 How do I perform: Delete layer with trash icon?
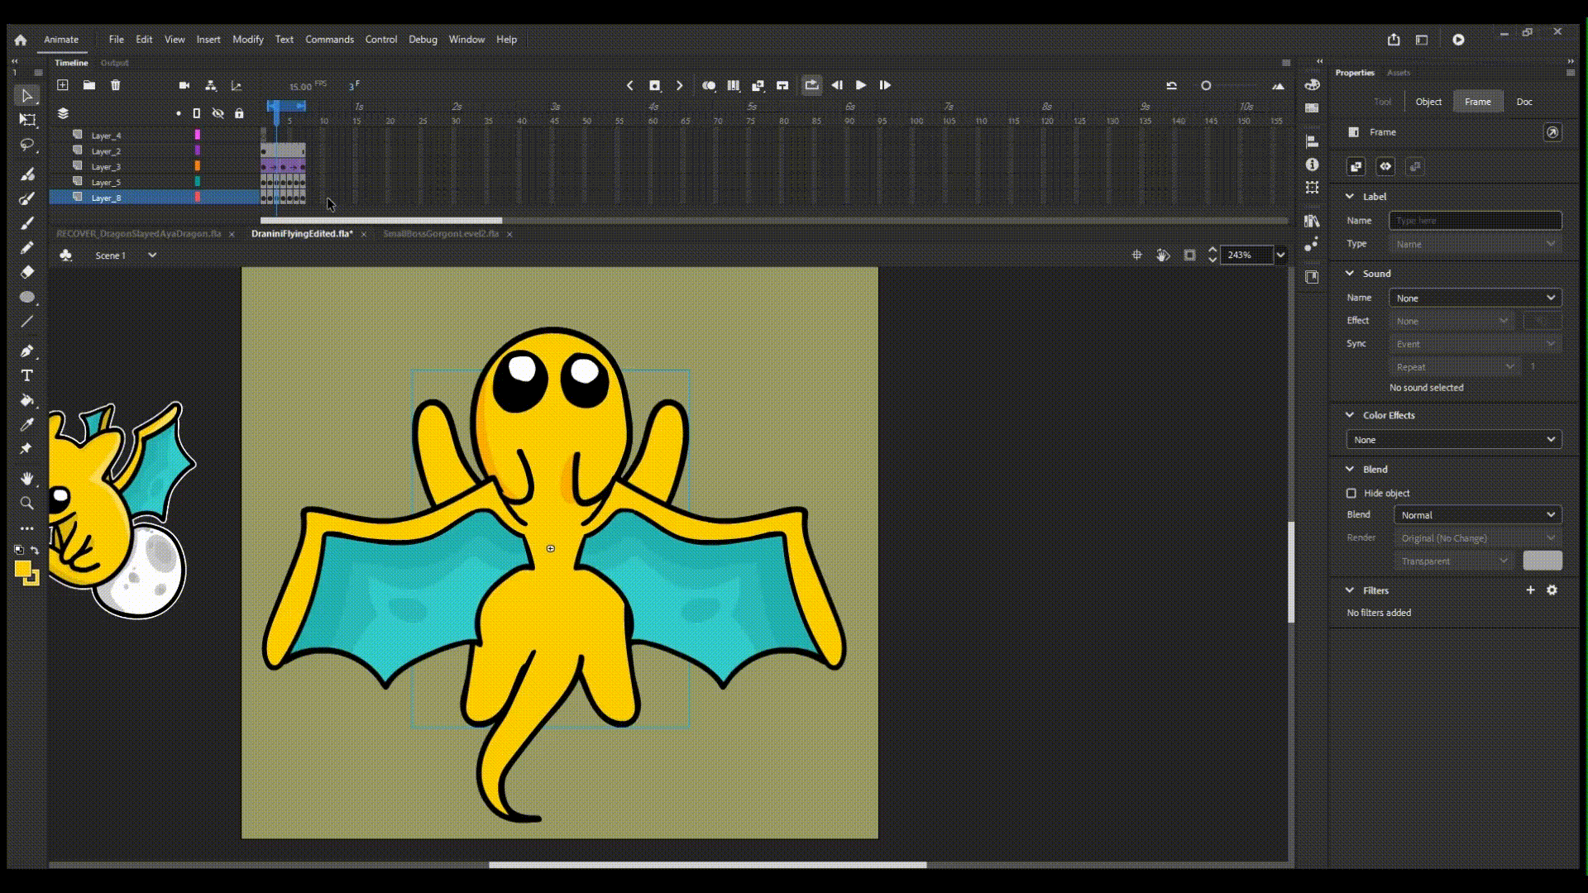coord(116,85)
